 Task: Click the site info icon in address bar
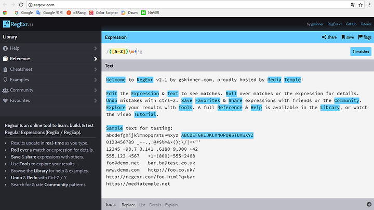(x=30, y=5)
